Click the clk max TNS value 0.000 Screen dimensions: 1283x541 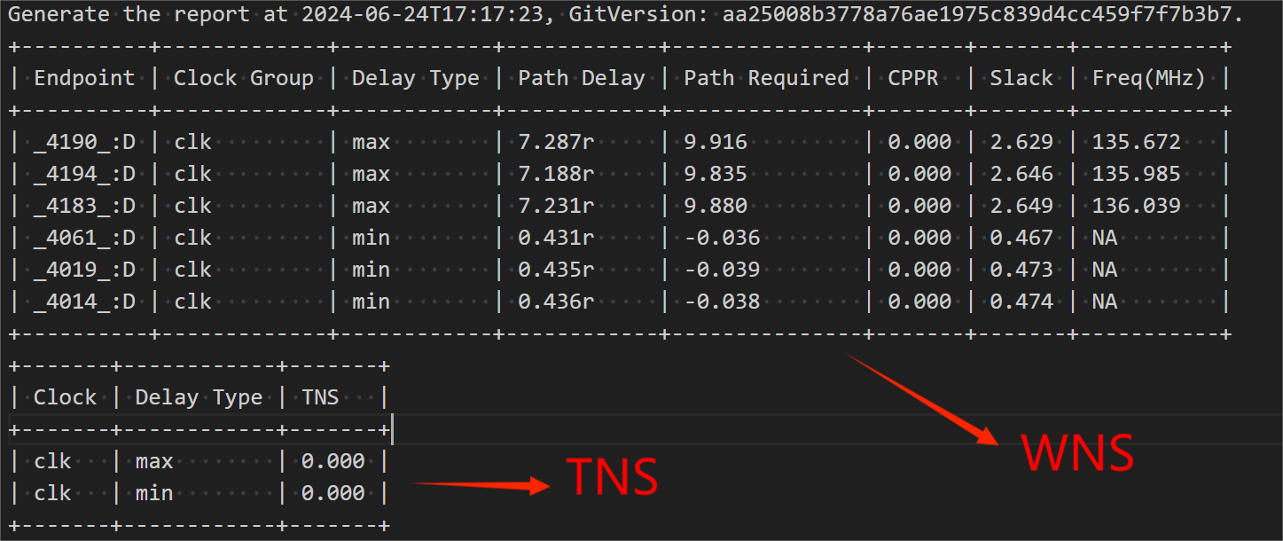click(x=332, y=461)
